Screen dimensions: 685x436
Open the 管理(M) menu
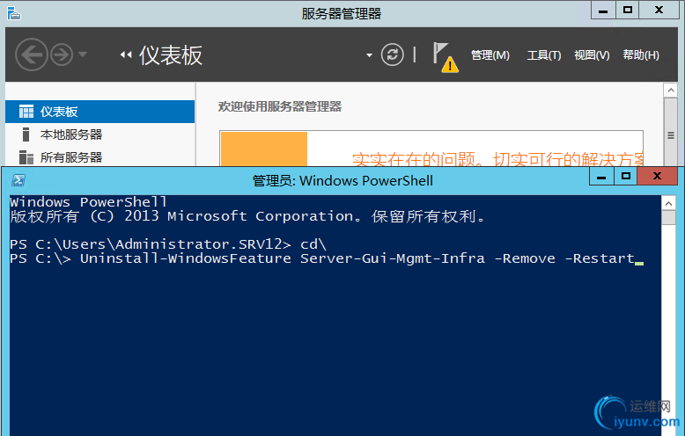tap(490, 55)
